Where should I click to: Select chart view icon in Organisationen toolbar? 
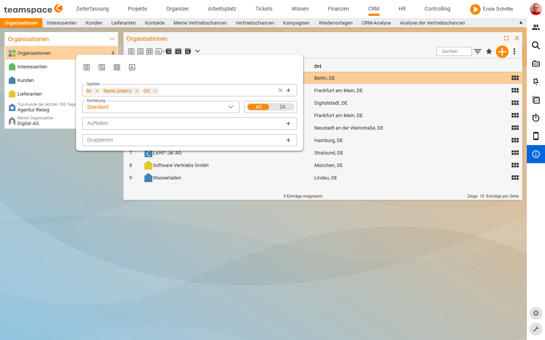click(x=159, y=51)
